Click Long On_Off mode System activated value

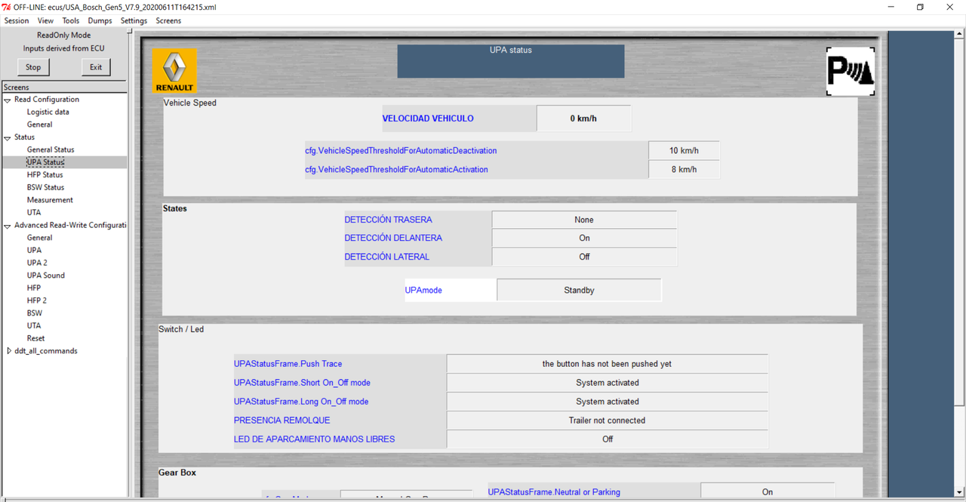pyautogui.click(x=607, y=402)
